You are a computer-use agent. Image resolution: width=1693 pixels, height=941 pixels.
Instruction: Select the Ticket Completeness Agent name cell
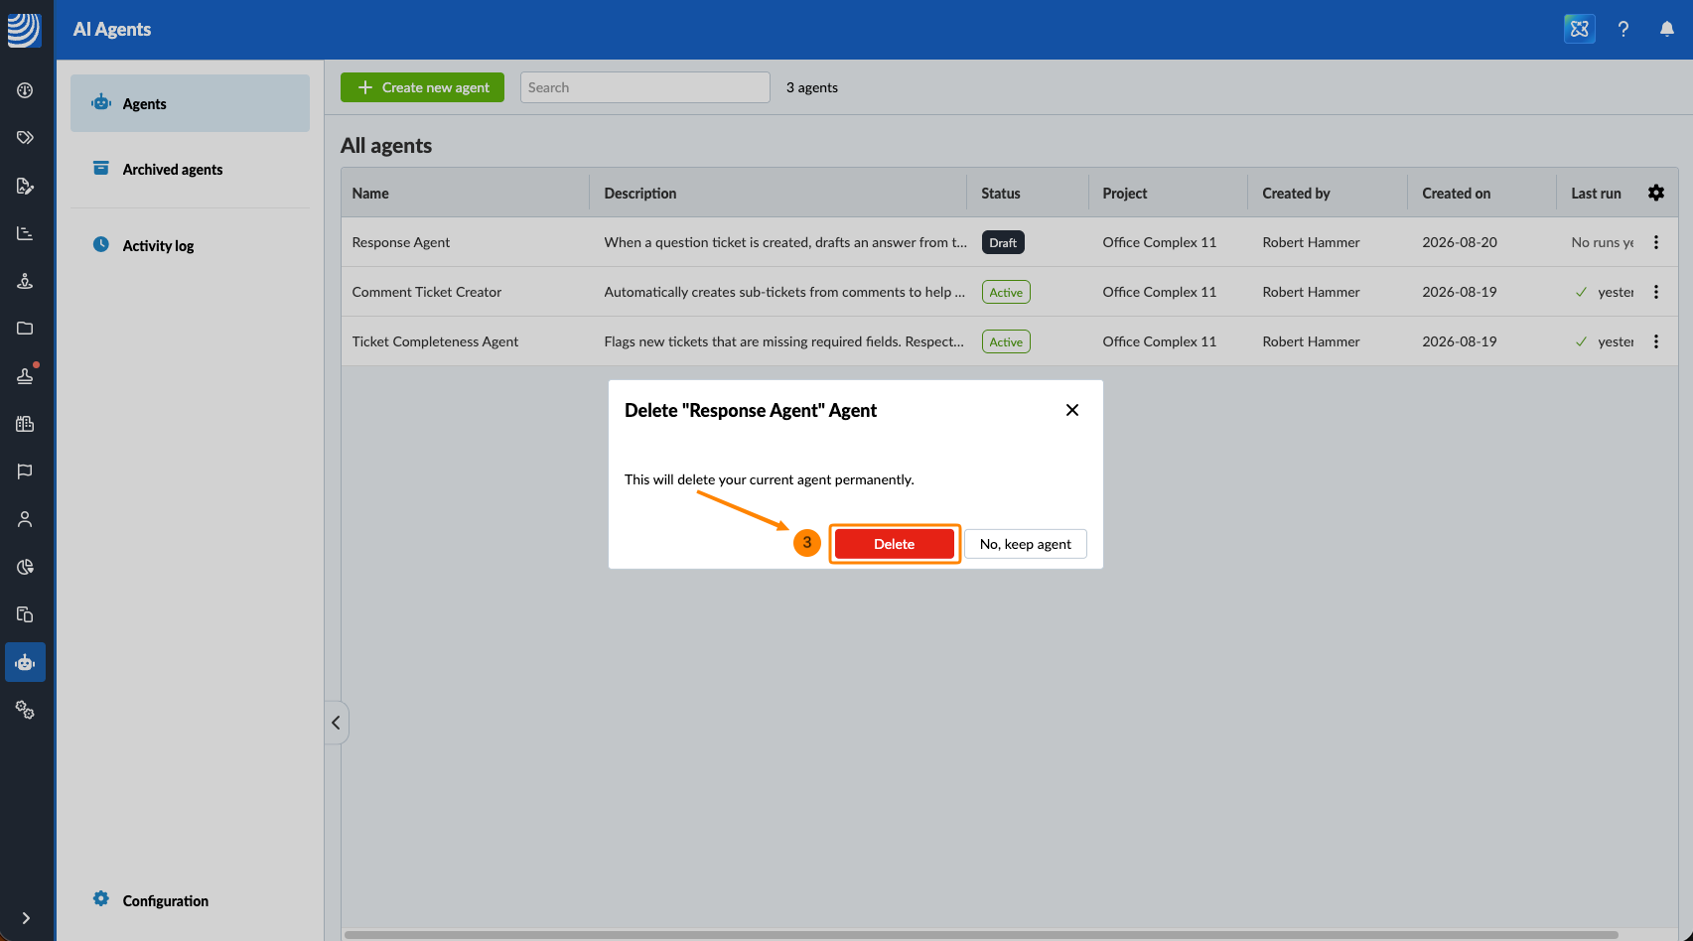coord(435,341)
